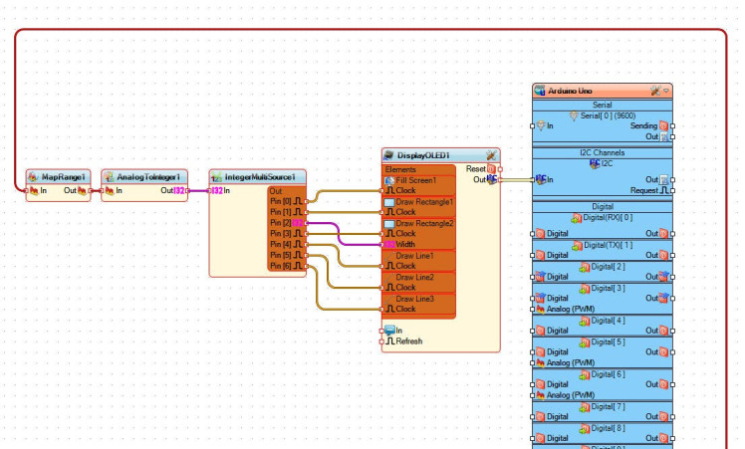Open the Arduino Uno wrench tools icon

click(654, 91)
